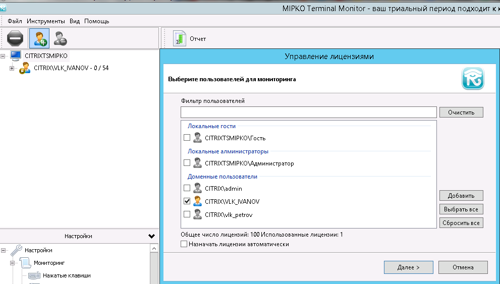The width and height of the screenshot is (500, 284).
Task: Open the Инструменты menu
Action: [x=46, y=21]
